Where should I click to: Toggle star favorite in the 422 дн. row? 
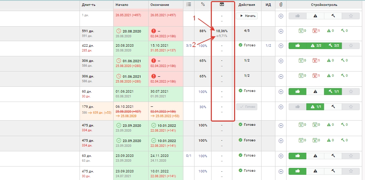click(351, 46)
